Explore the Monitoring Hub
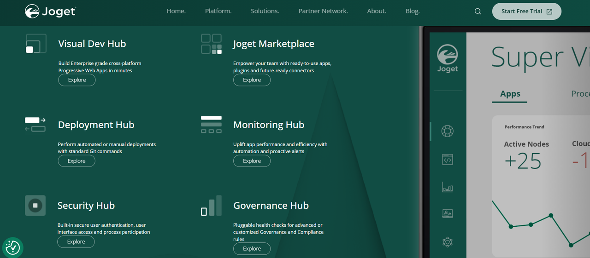 [x=252, y=161]
